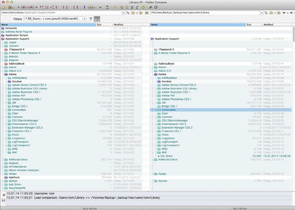Toggle the disabled-filters funnel button

click(x=97, y=18)
